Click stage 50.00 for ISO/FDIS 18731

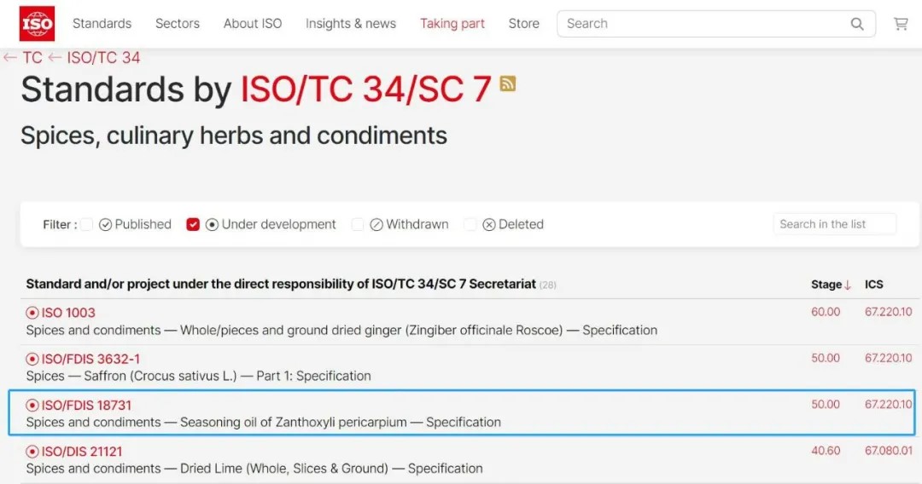826,405
